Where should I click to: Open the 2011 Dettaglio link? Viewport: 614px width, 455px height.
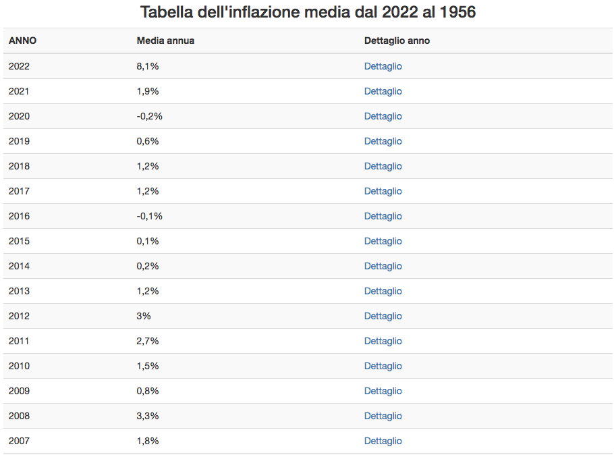tap(383, 341)
